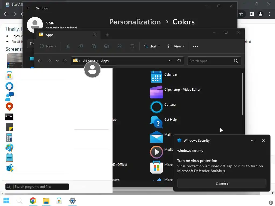Image resolution: width=275 pixels, height=206 pixels.
Task: Open Chrome's three-dot menu
Action: (269, 14)
